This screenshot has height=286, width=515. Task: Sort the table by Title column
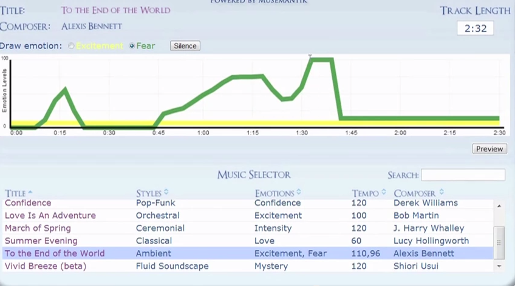pyautogui.click(x=18, y=193)
